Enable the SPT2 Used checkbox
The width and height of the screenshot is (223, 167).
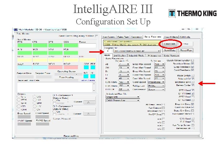coord(193,97)
